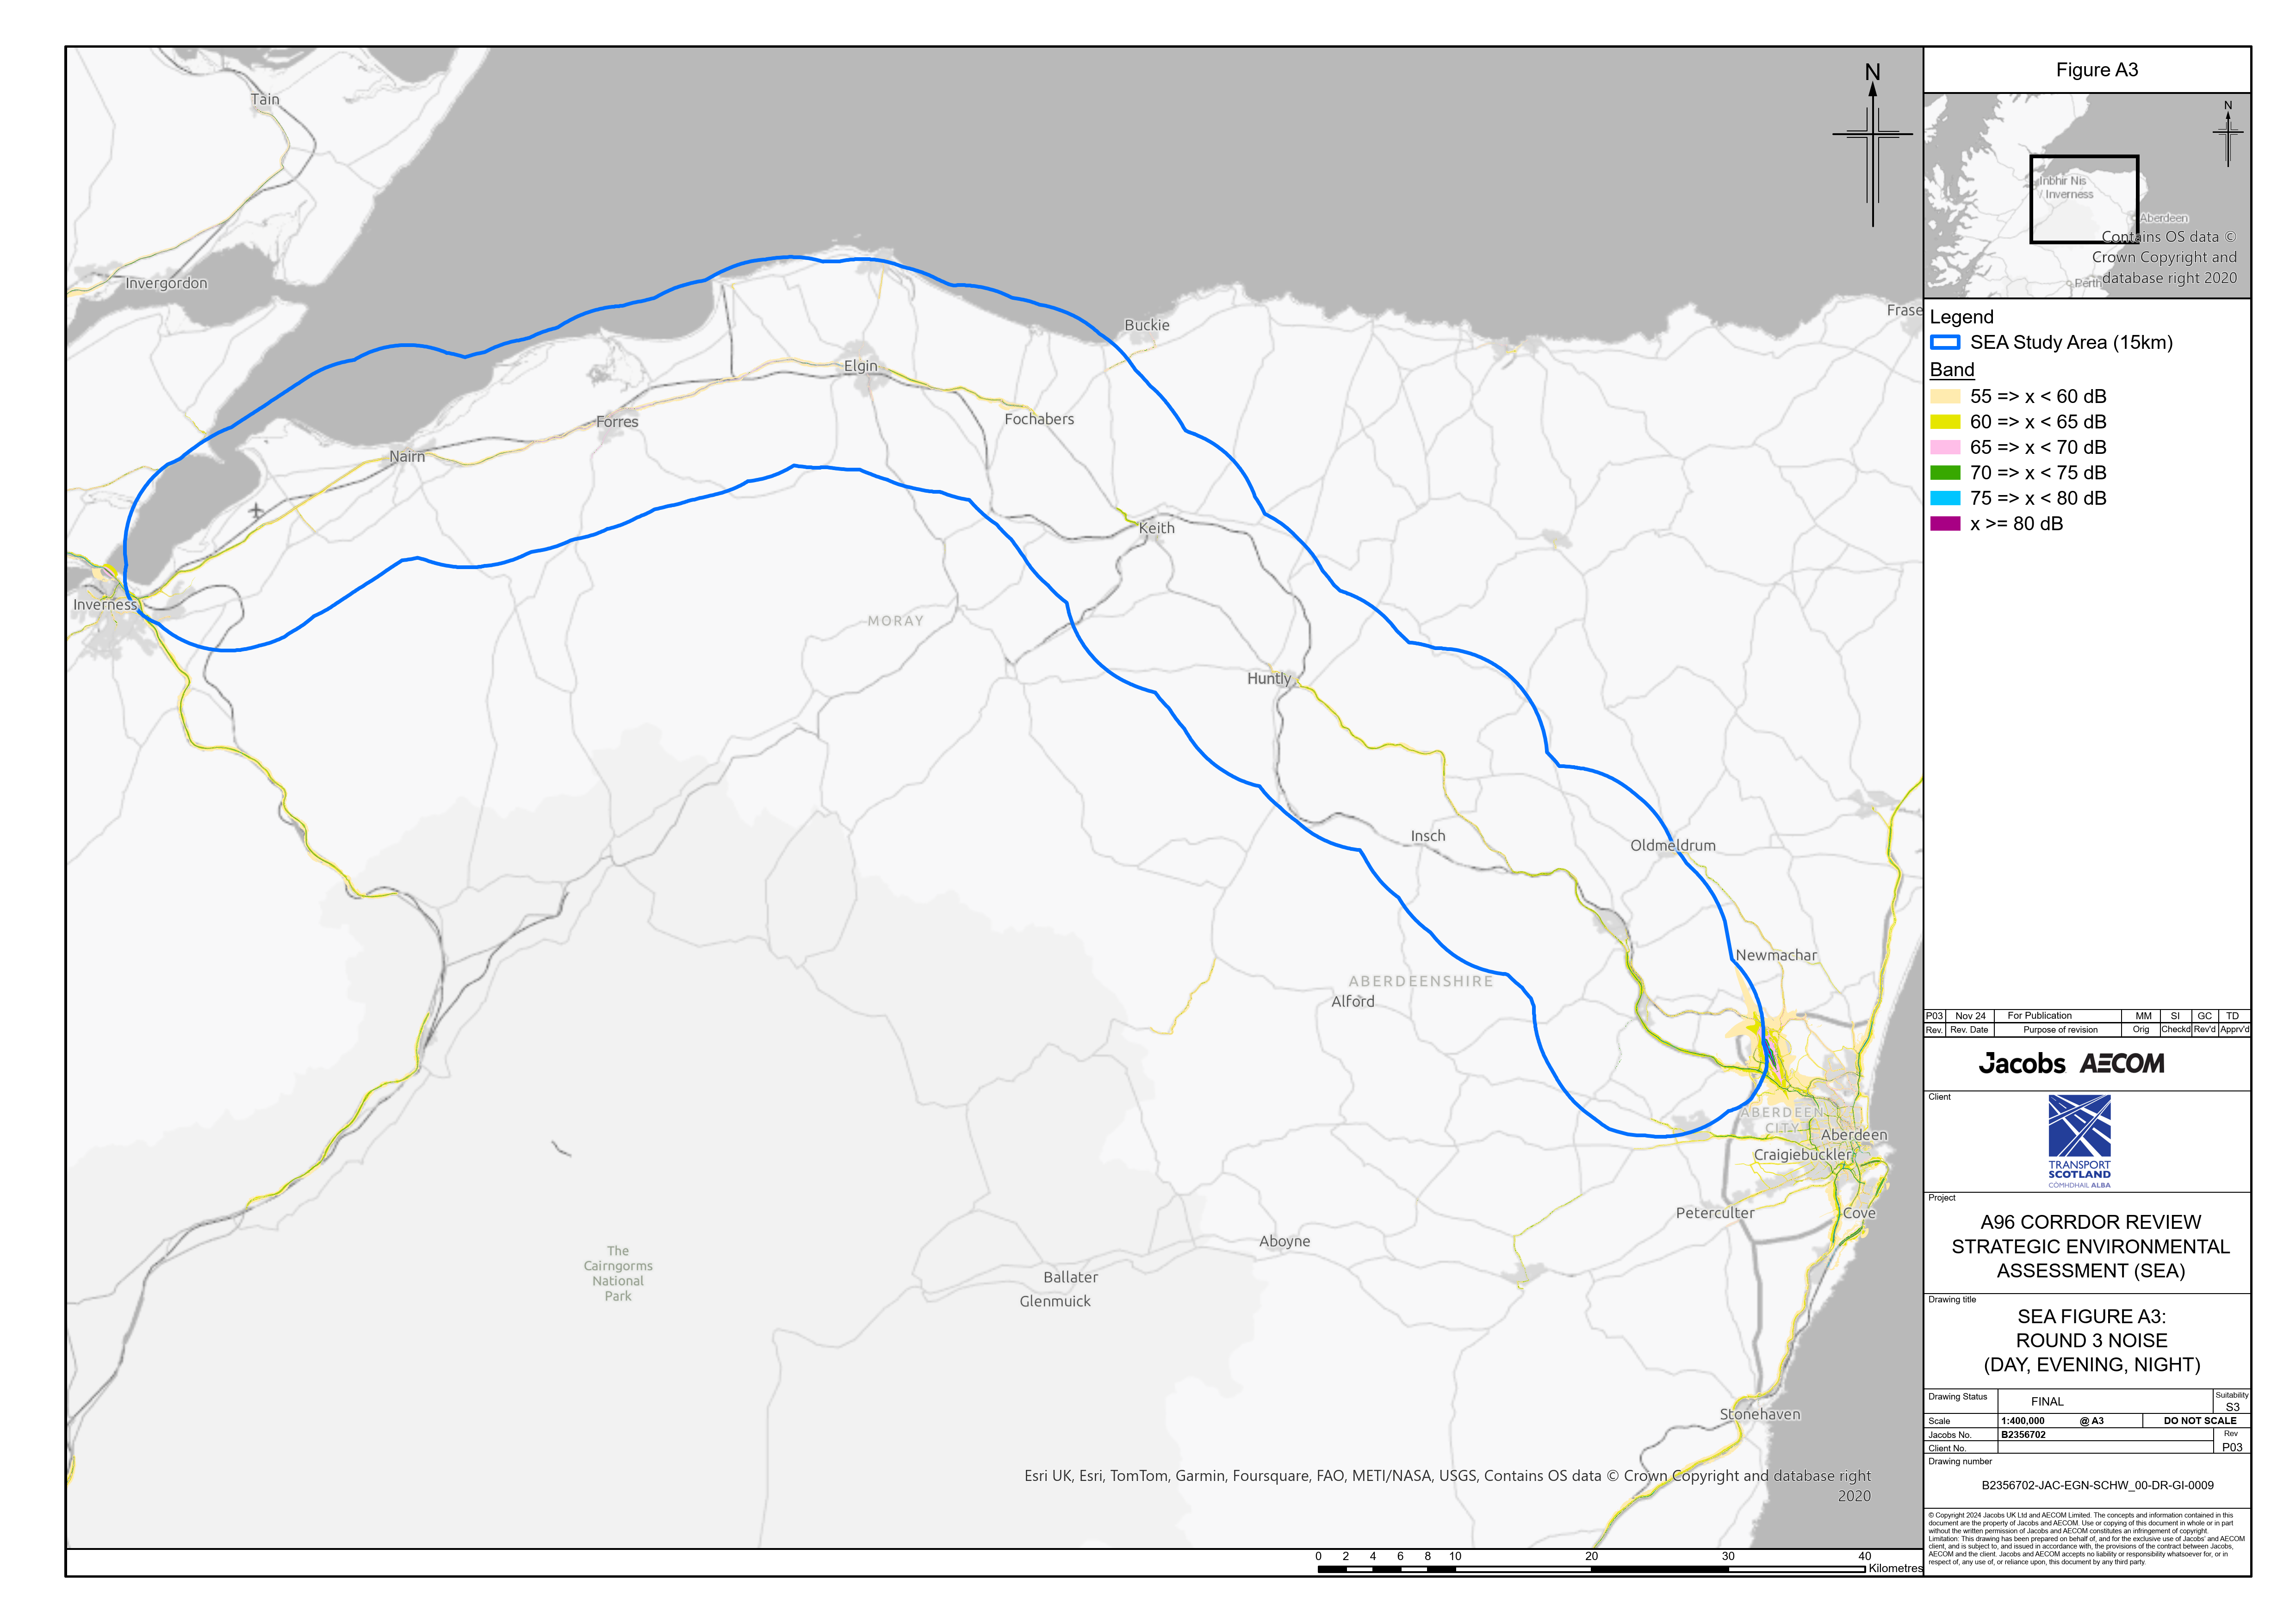
Task: Click drawing number B2356702-JAC-EGN-SCHW_00-DR-GI-0009
Action: tap(2097, 1485)
